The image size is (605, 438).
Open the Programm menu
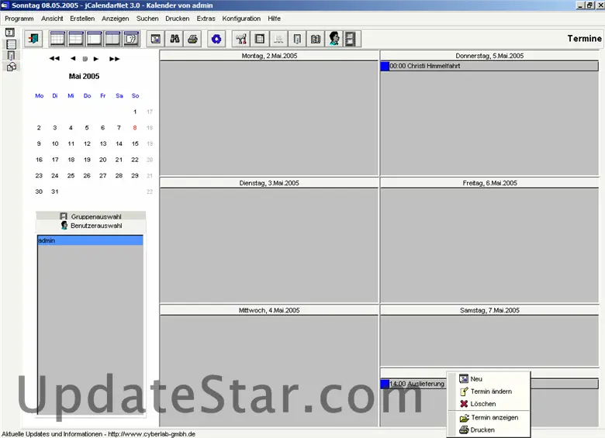pos(19,19)
